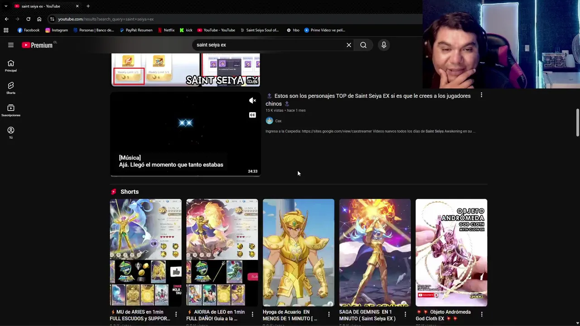
Task: Open the PayPal: Resumen bookmark
Action: coord(136,30)
